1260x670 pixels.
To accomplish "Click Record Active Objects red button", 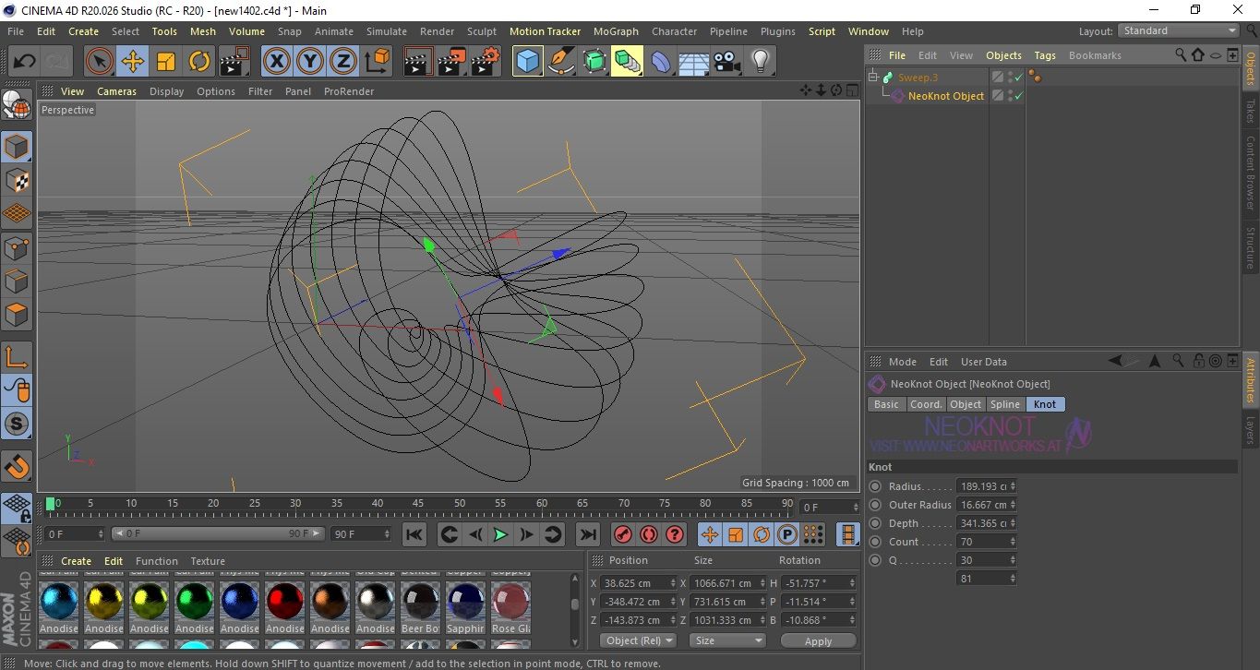I will pyautogui.click(x=623, y=534).
